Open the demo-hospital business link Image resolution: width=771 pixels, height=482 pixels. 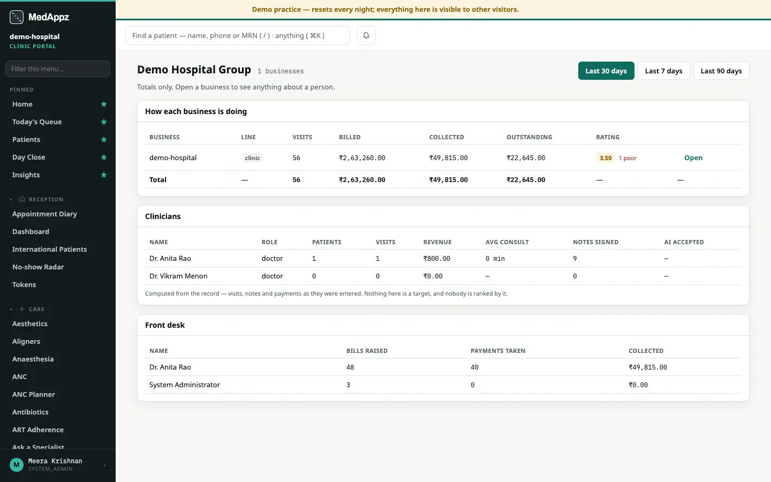pos(693,158)
